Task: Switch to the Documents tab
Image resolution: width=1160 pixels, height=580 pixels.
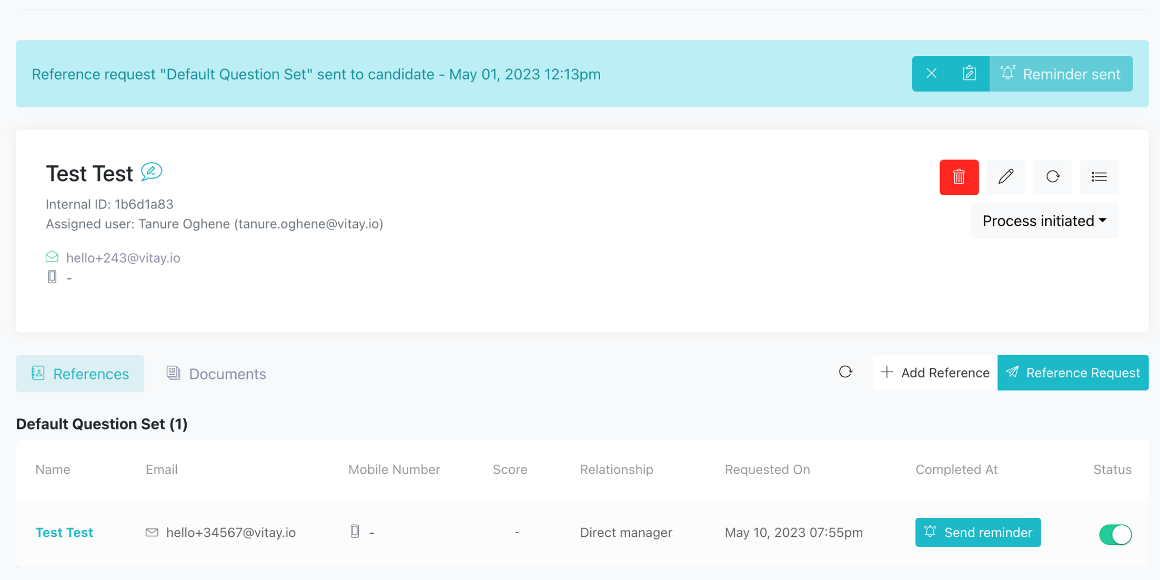Action: [216, 374]
